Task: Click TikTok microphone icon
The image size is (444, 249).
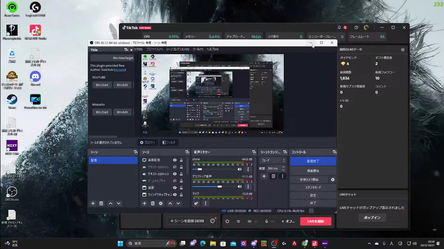Action: [x=266, y=221]
